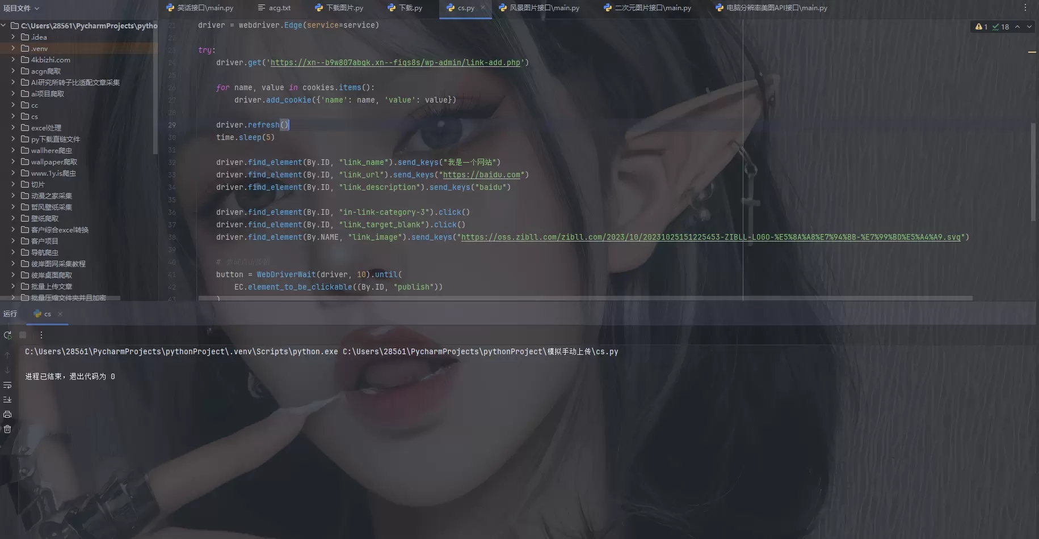Rerun the cs script in Run panel
This screenshot has height=539, width=1039.
coord(8,336)
